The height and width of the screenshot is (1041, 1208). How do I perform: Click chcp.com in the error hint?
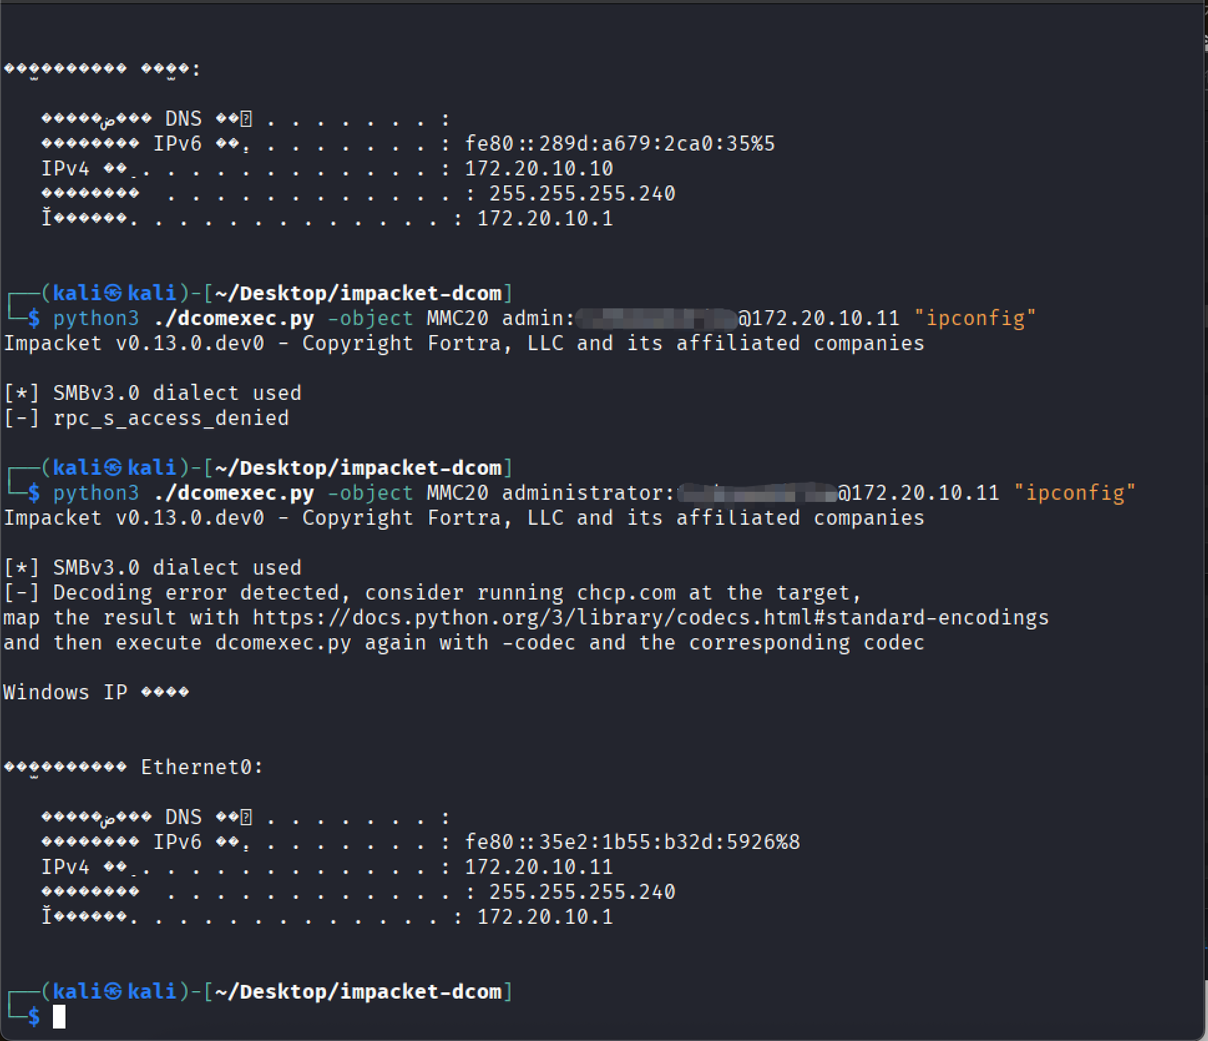click(625, 593)
